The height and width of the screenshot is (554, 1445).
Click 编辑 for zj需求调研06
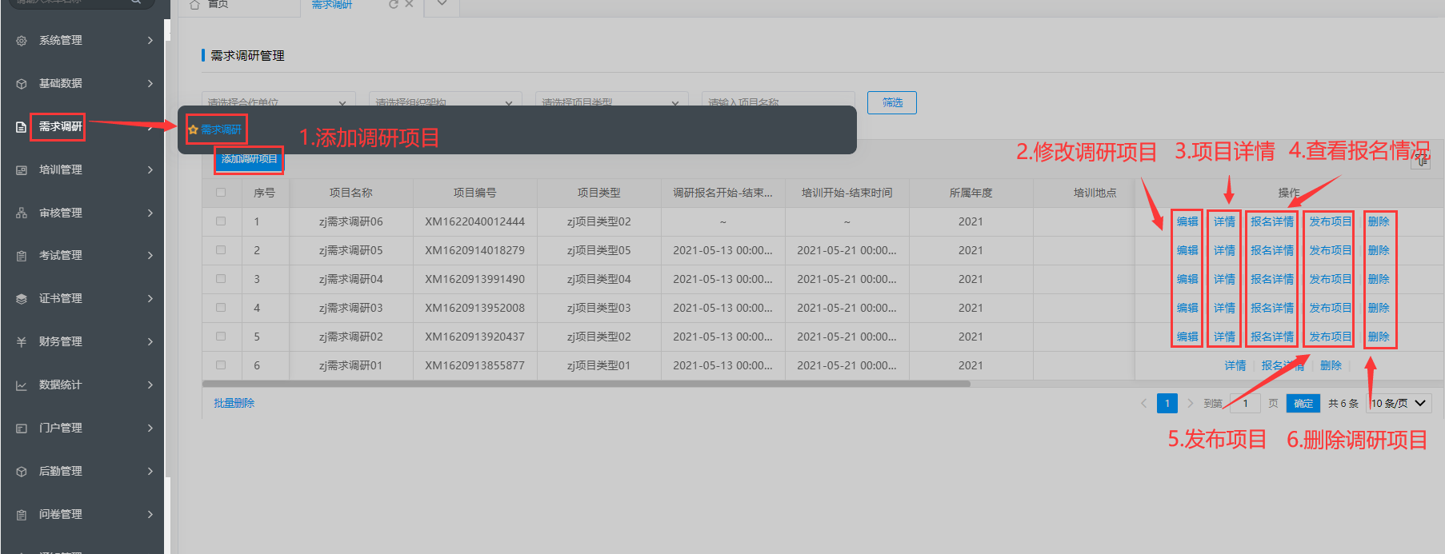(1187, 221)
